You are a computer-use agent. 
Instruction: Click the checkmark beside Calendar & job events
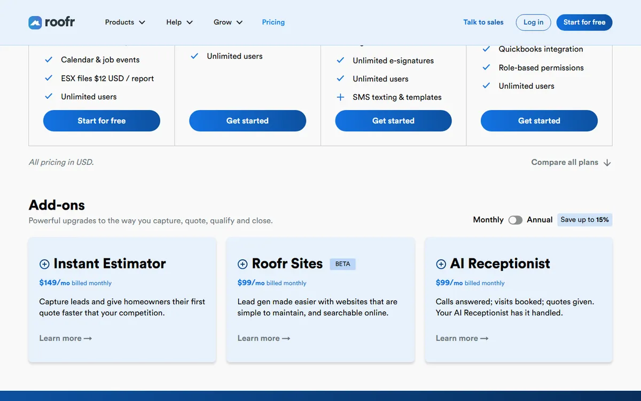[49, 60]
